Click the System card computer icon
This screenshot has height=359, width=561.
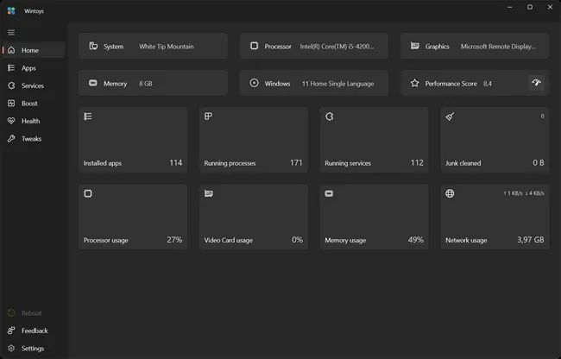click(93, 46)
